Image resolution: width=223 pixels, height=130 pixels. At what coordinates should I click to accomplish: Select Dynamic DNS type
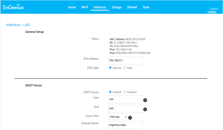click(x=110, y=68)
